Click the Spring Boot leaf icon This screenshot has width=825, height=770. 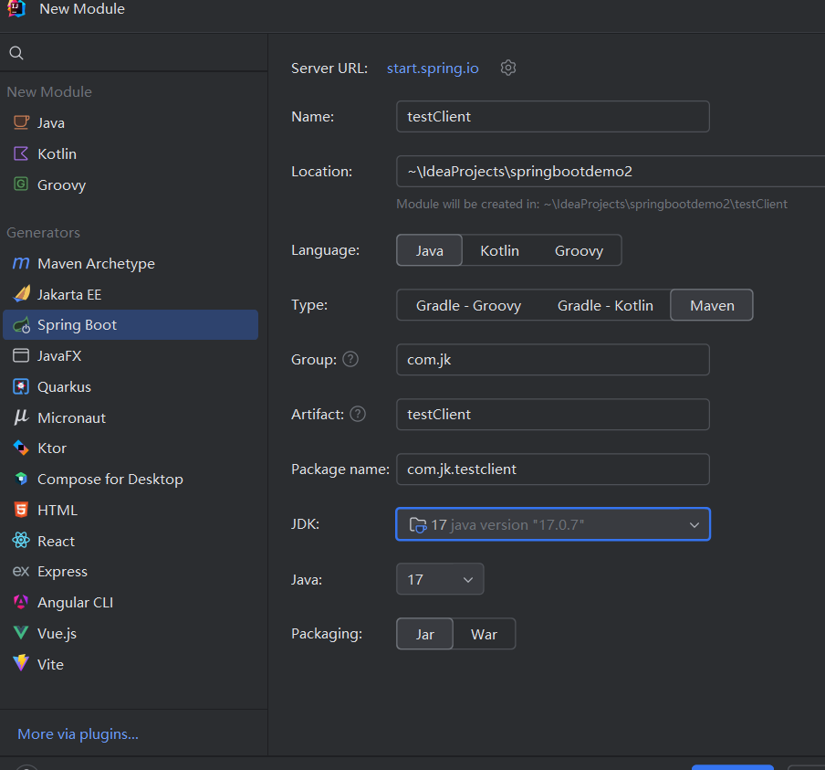tap(21, 325)
